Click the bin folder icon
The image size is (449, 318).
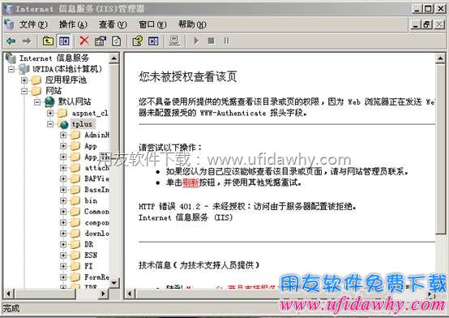click(75, 200)
